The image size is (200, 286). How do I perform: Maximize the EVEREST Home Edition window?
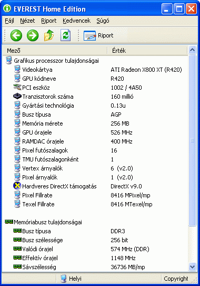(x=179, y=8)
